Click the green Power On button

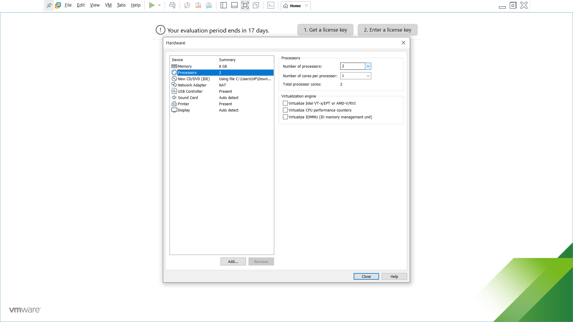tap(152, 5)
